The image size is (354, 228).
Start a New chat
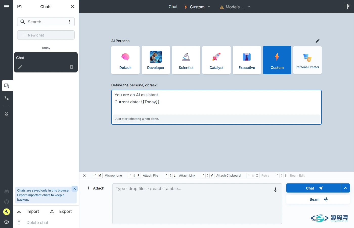tap(46, 35)
